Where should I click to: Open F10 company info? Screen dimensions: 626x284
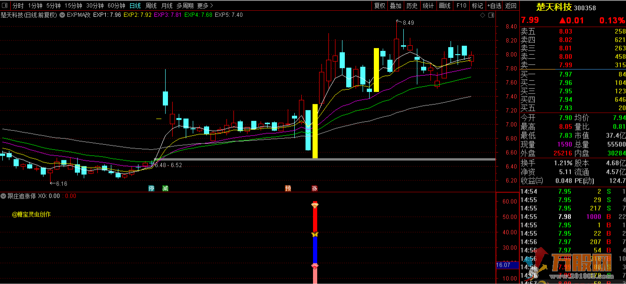click(x=461, y=6)
